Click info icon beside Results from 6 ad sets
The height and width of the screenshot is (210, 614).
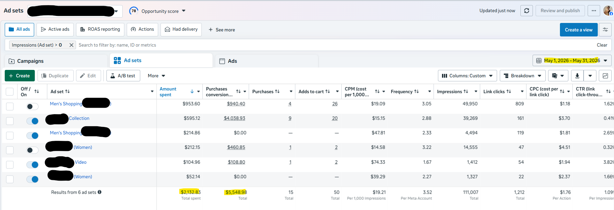pyautogui.click(x=100, y=192)
